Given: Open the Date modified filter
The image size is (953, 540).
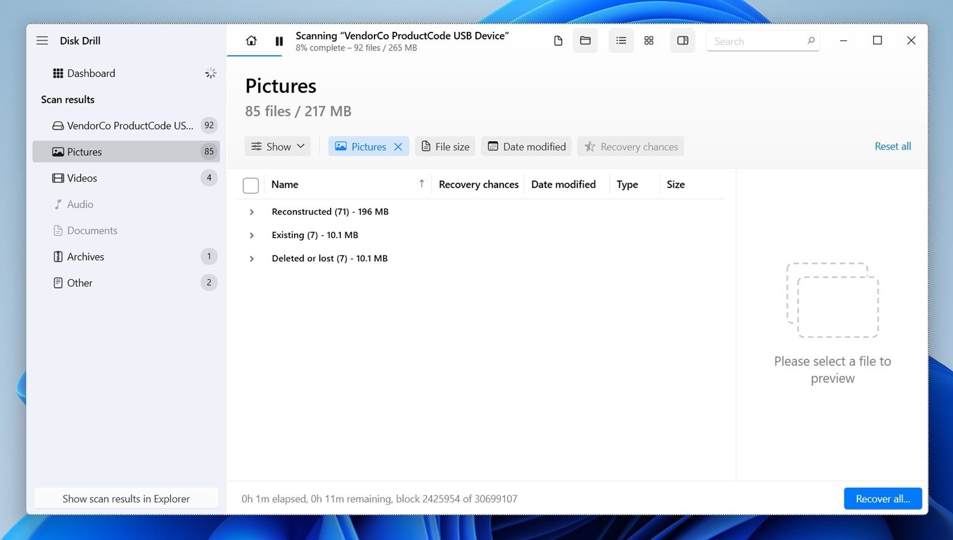Looking at the screenshot, I should click(x=526, y=146).
